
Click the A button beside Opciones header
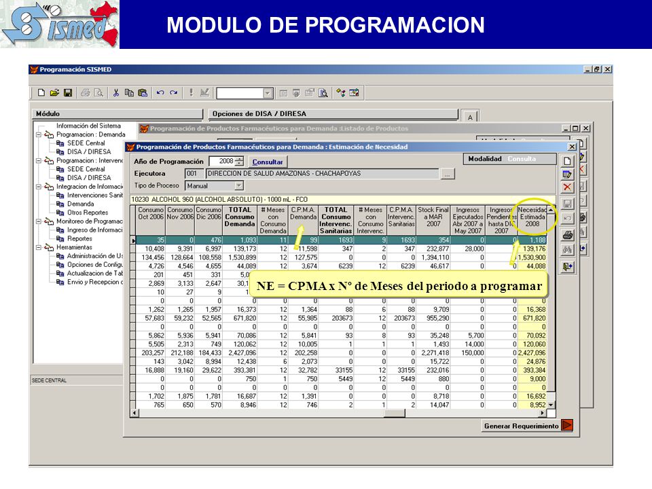470,117
